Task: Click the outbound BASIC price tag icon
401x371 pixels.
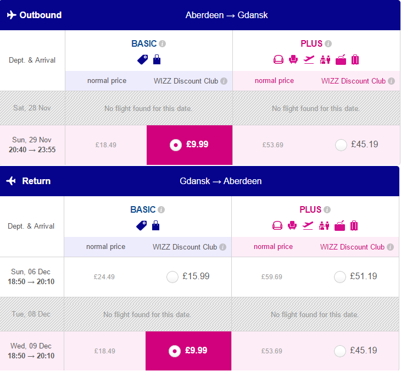Action: pyautogui.click(x=142, y=59)
